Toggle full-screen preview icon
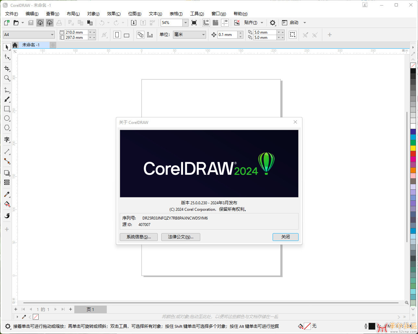Viewport: 418px width, 334px height. (194, 23)
